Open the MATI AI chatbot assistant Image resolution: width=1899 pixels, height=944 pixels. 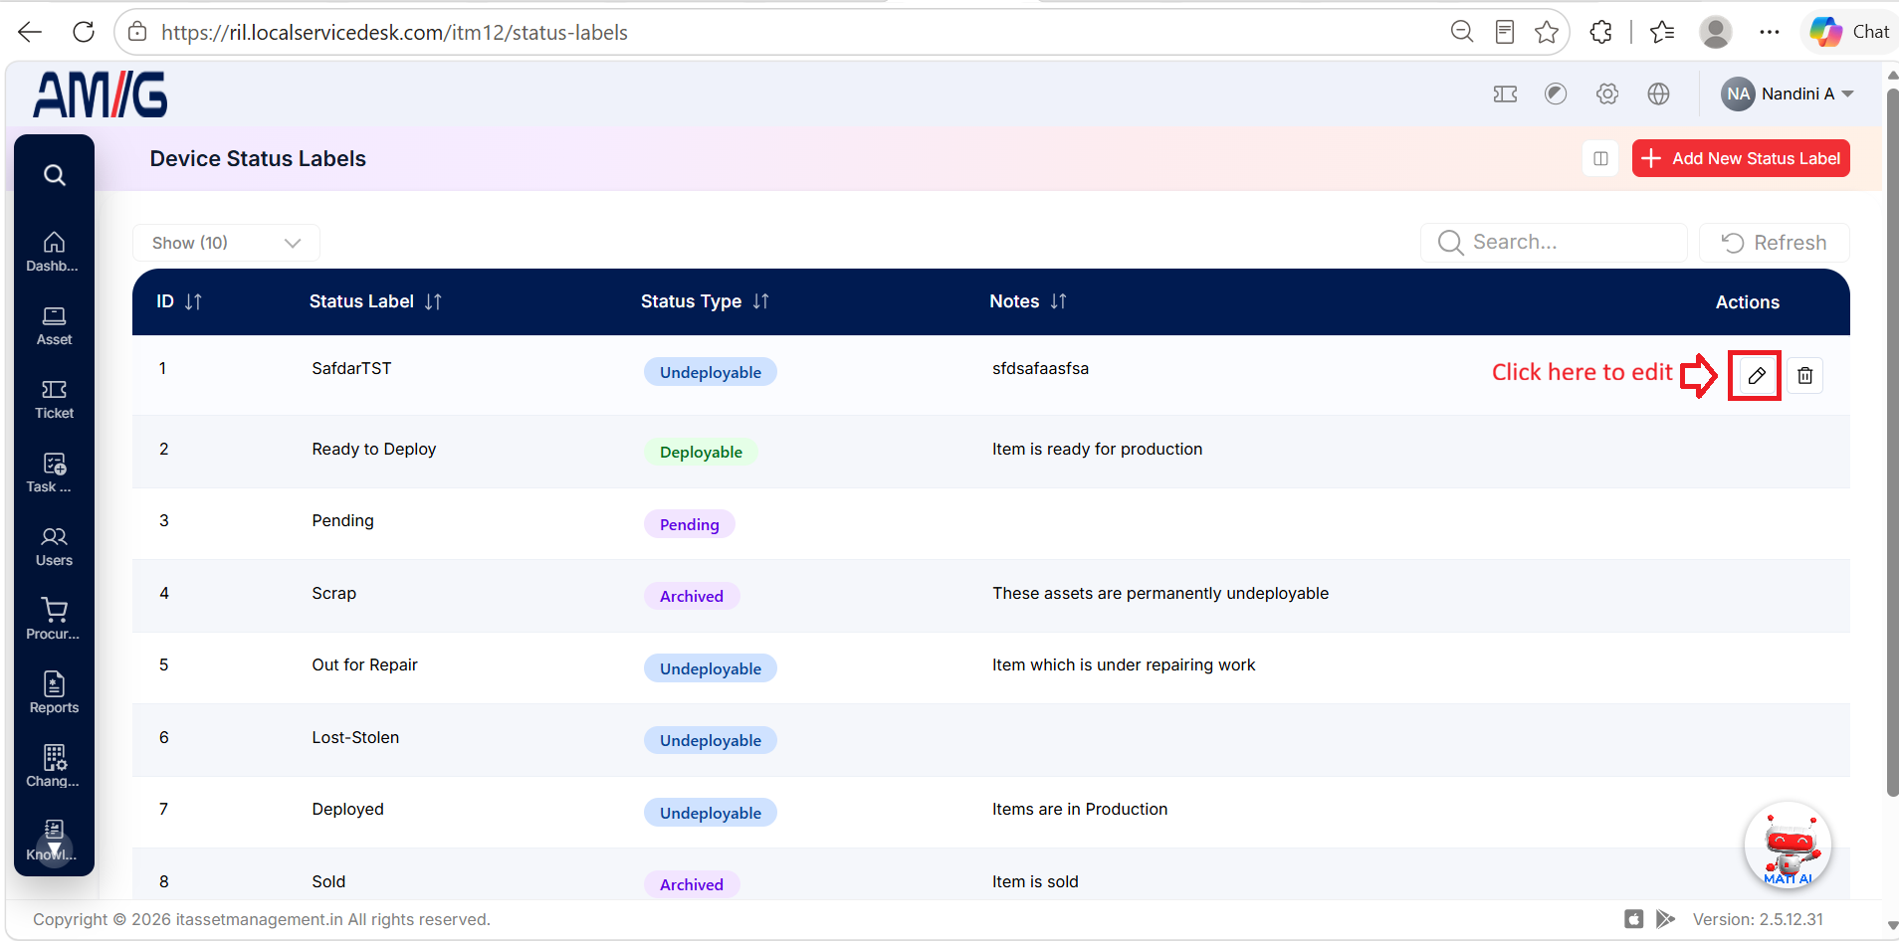point(1789,846)
